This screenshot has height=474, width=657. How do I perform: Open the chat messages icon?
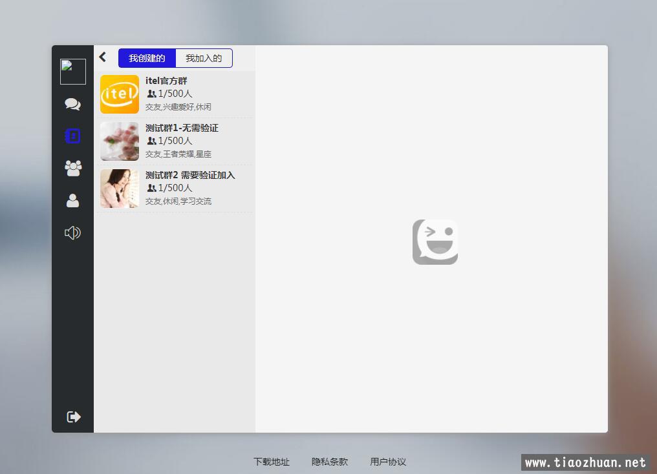tap(73, 104)
